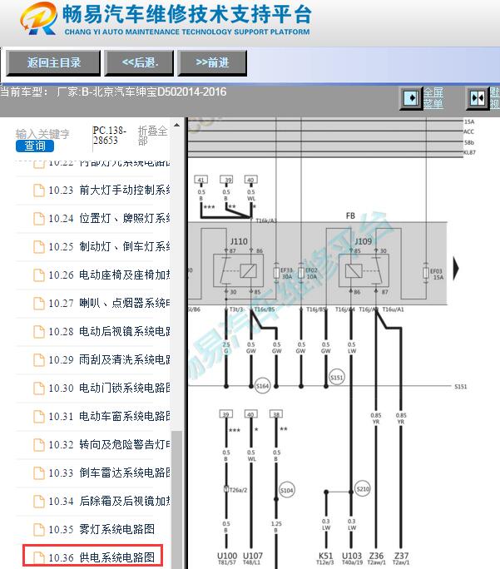Click document icon beside 10.33
The height and width of the screenshot is (569, 500).
39,473
